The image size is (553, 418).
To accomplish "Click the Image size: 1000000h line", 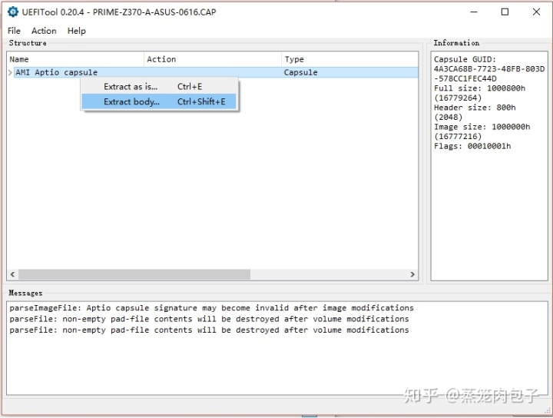I will pos(482,131).
